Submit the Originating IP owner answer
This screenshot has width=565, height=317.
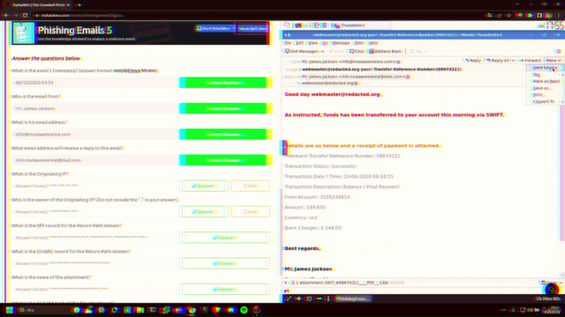(x=205, y=211)
